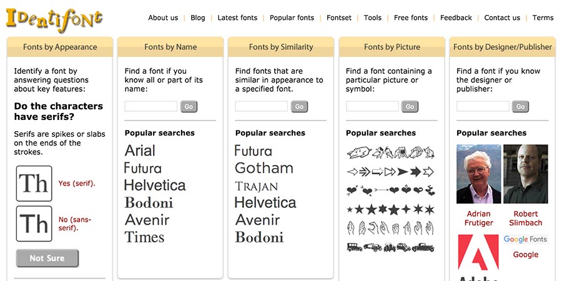
Task: Select the sans-serif Th sample image
Action: pos(34,224)
